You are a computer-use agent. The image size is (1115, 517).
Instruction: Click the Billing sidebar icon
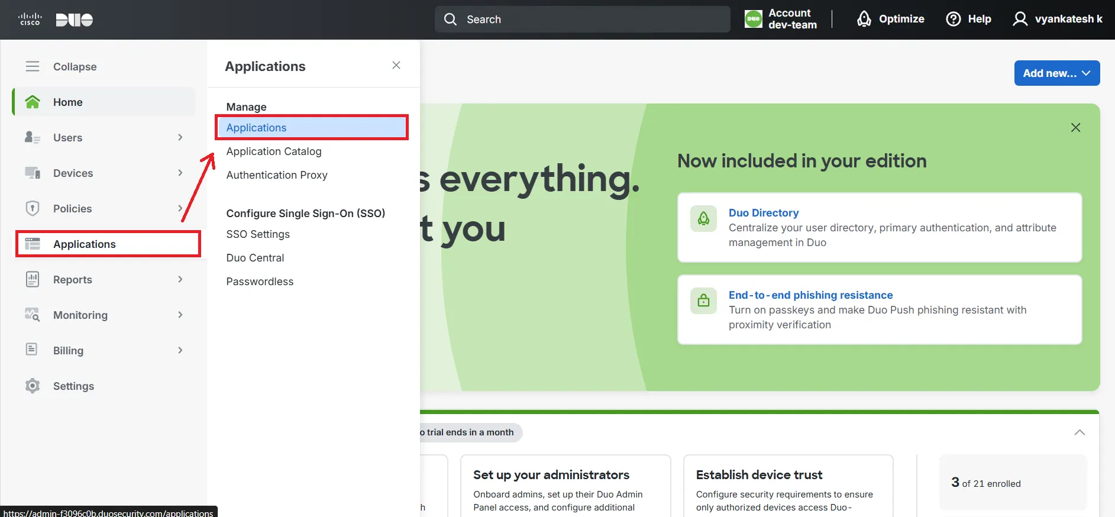[x=32, y=350]
